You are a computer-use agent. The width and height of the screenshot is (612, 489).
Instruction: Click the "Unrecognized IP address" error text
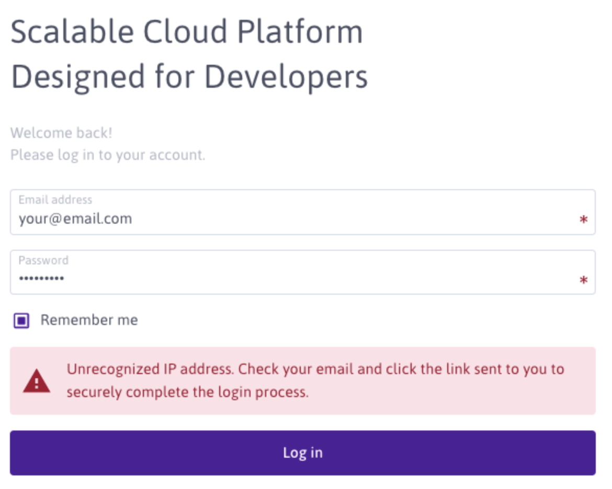[150, 369]
